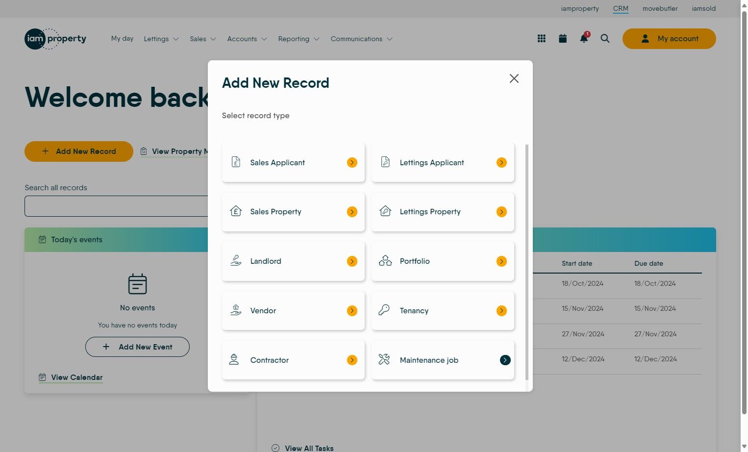The image size is (748, 452).
Task: Select the Lettings Property label
Action: coord(430,211)
